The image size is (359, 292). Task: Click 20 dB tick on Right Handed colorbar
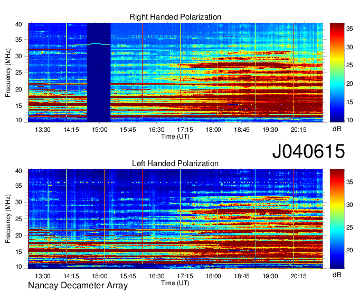tap(349, 84)
